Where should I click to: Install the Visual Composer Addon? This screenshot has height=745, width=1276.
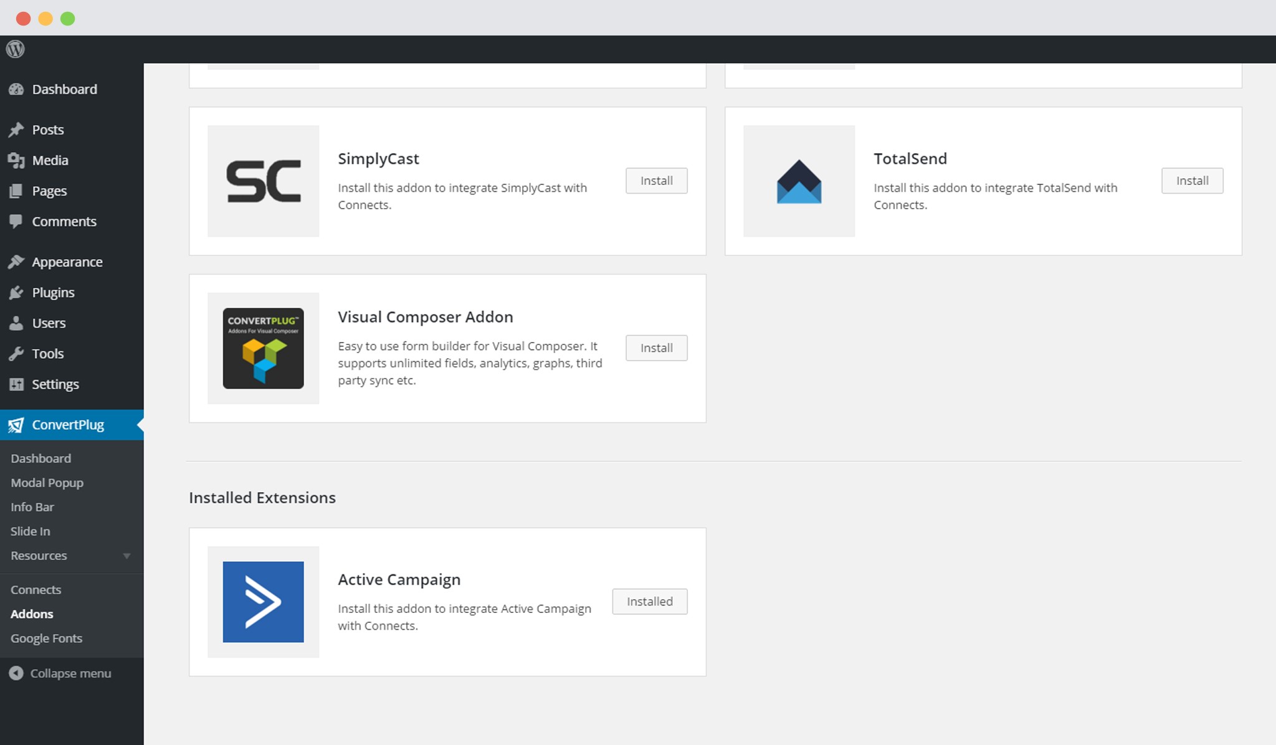656,348
